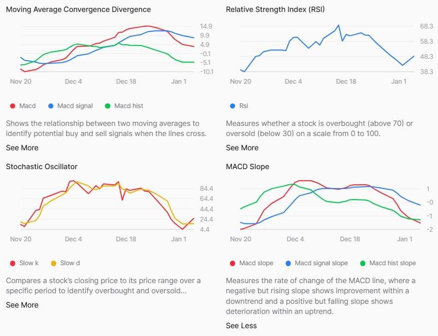The width and height of the screenshot is (438, 336).
Task: Click the red Slow k legend dot
Action: coord(13,263)
